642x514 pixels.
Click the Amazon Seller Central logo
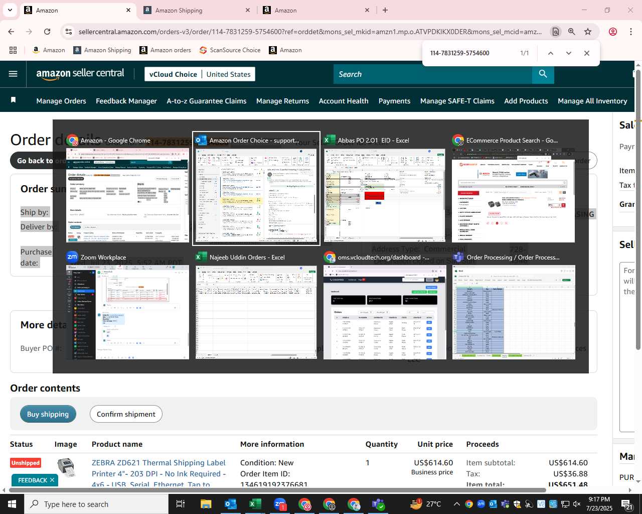[80, 74]
